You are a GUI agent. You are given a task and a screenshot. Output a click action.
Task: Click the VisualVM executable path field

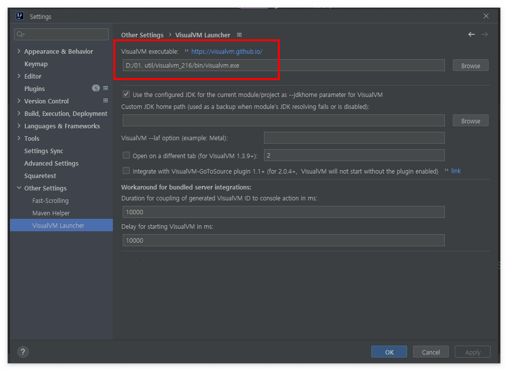[x=283, y=66]
